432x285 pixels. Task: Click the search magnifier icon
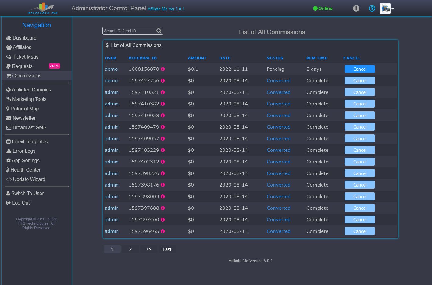(x=159, y=31)
